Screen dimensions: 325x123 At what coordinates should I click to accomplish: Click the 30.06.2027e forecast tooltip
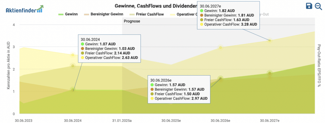click(229, 15)
